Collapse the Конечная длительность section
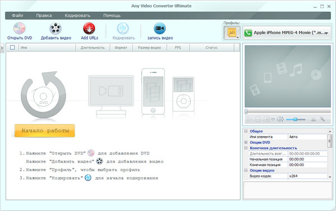336x211 pixels. (x=246, y=148)
